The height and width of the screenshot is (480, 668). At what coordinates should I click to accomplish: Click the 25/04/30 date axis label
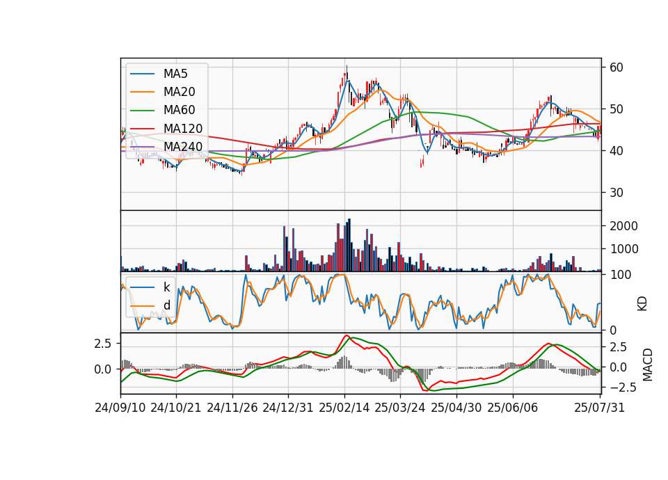(x=456, y=408)
